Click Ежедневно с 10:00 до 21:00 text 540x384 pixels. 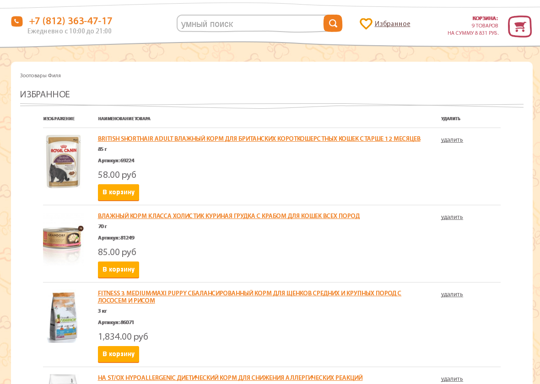pyautogui.click(x=70, y=31)
